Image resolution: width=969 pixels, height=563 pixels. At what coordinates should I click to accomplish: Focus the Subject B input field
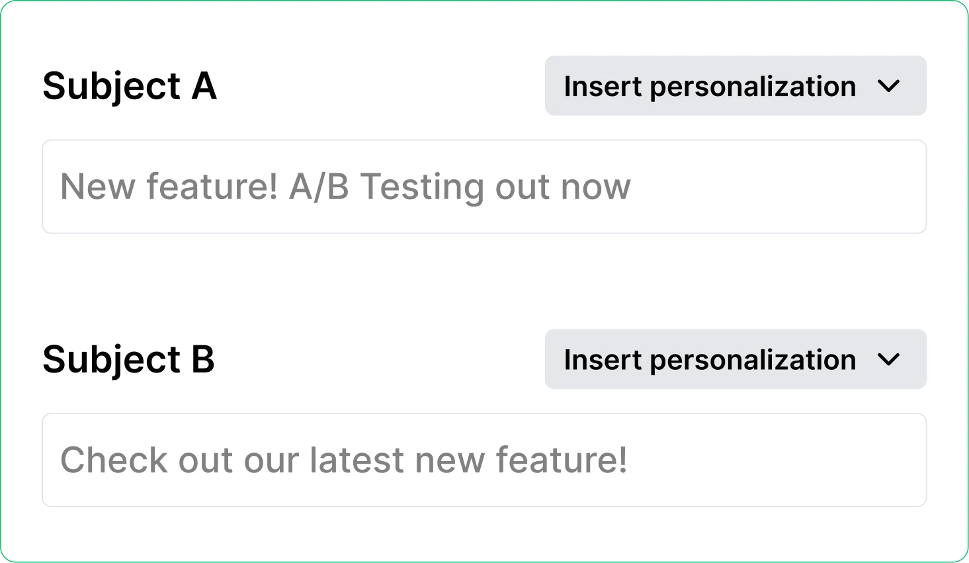pyautogui.click(x=484, y=460)
